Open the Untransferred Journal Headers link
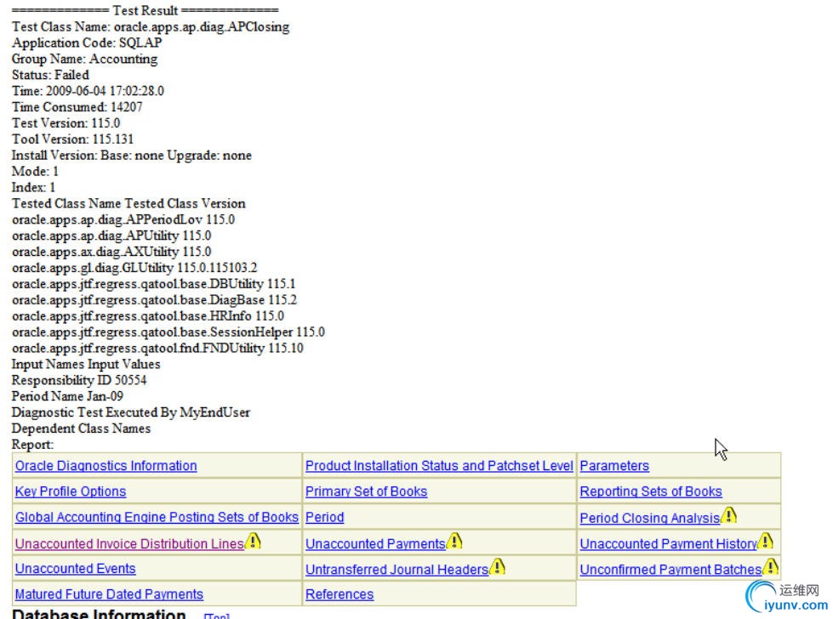The height and width of the screenshot is (619, 833). click(397, 569)
